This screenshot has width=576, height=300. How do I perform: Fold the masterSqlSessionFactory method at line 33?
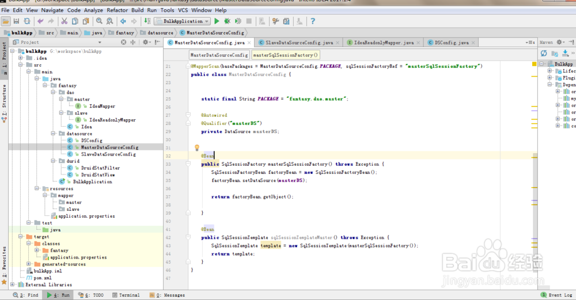(x=188, y=164)
